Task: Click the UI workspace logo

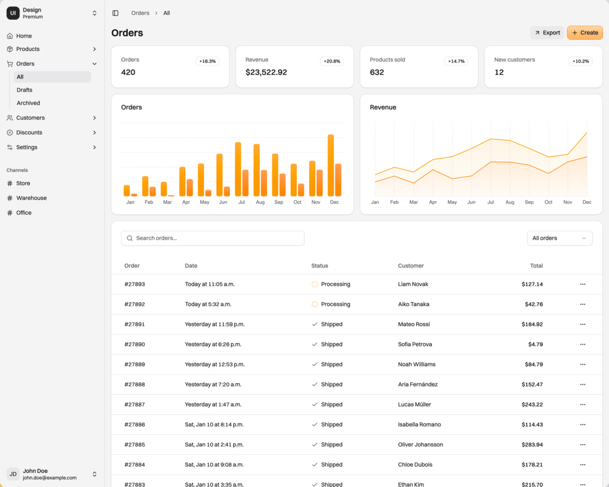Action: pyautogui.click(x=13, y=13)
